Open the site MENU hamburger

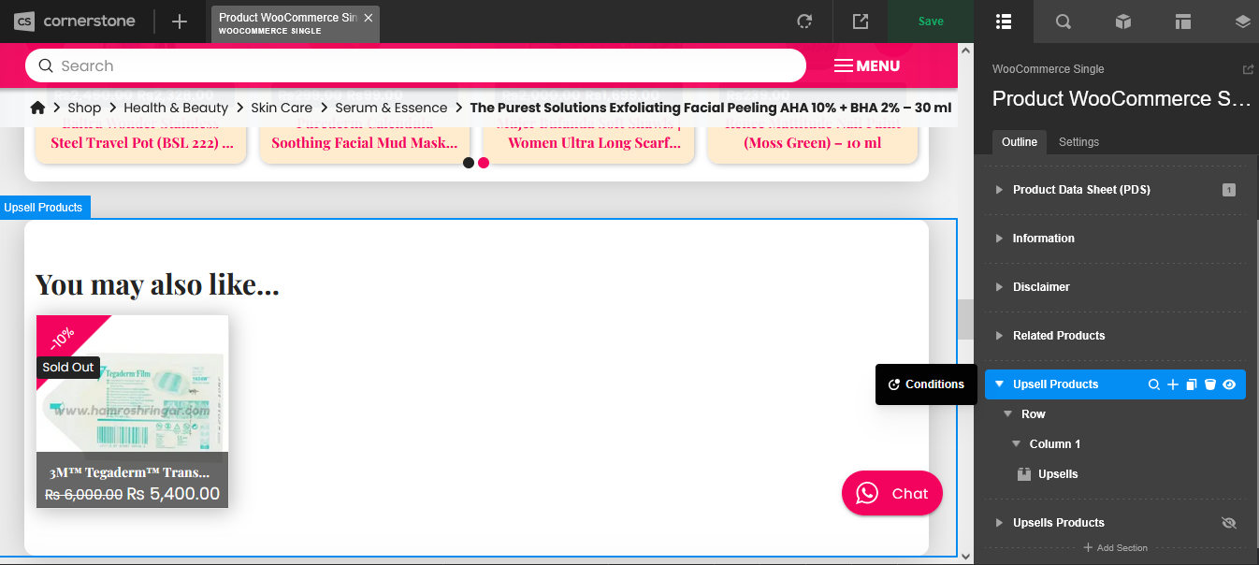[x=866, y=65]
